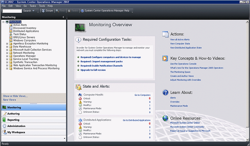Open Microsoft System Center Community link
250x146 pixels.
point(187,127)
